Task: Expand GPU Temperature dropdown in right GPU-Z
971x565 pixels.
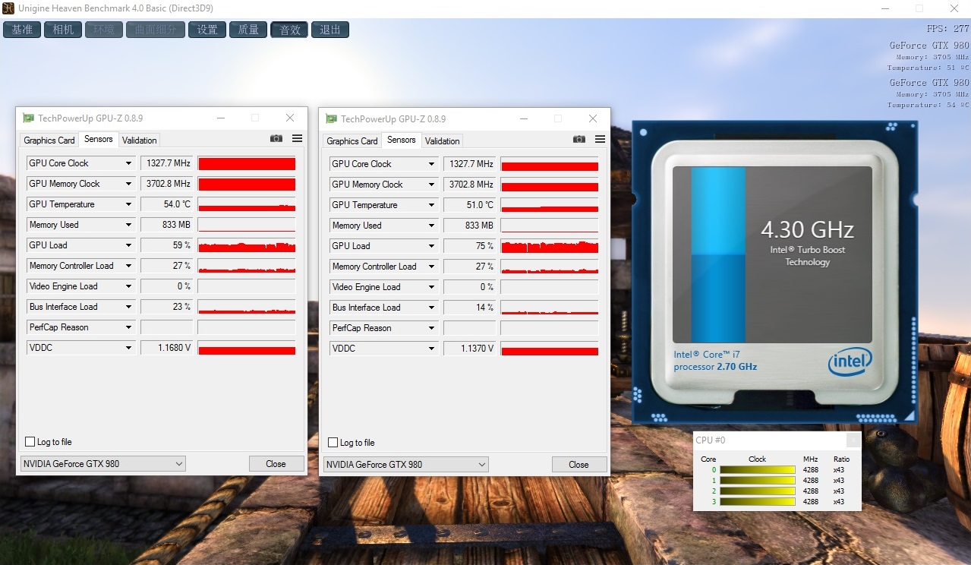Action: point(431,205)
